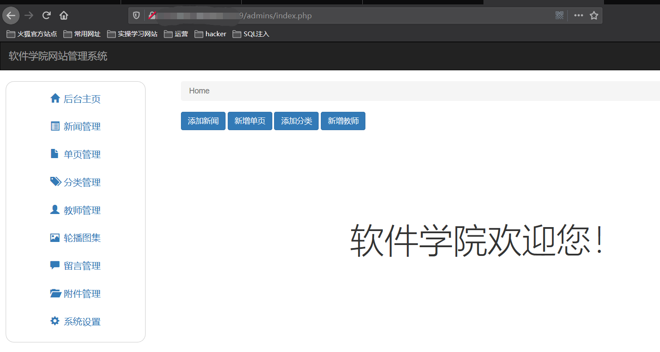Select the 轮播图集 image icon
This screenshot has width=660, height=352.
[55, 238]
